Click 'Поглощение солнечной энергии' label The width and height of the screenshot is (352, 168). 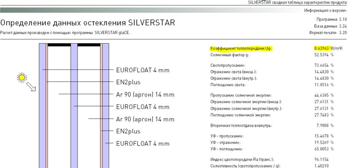[x=241, y=115]
